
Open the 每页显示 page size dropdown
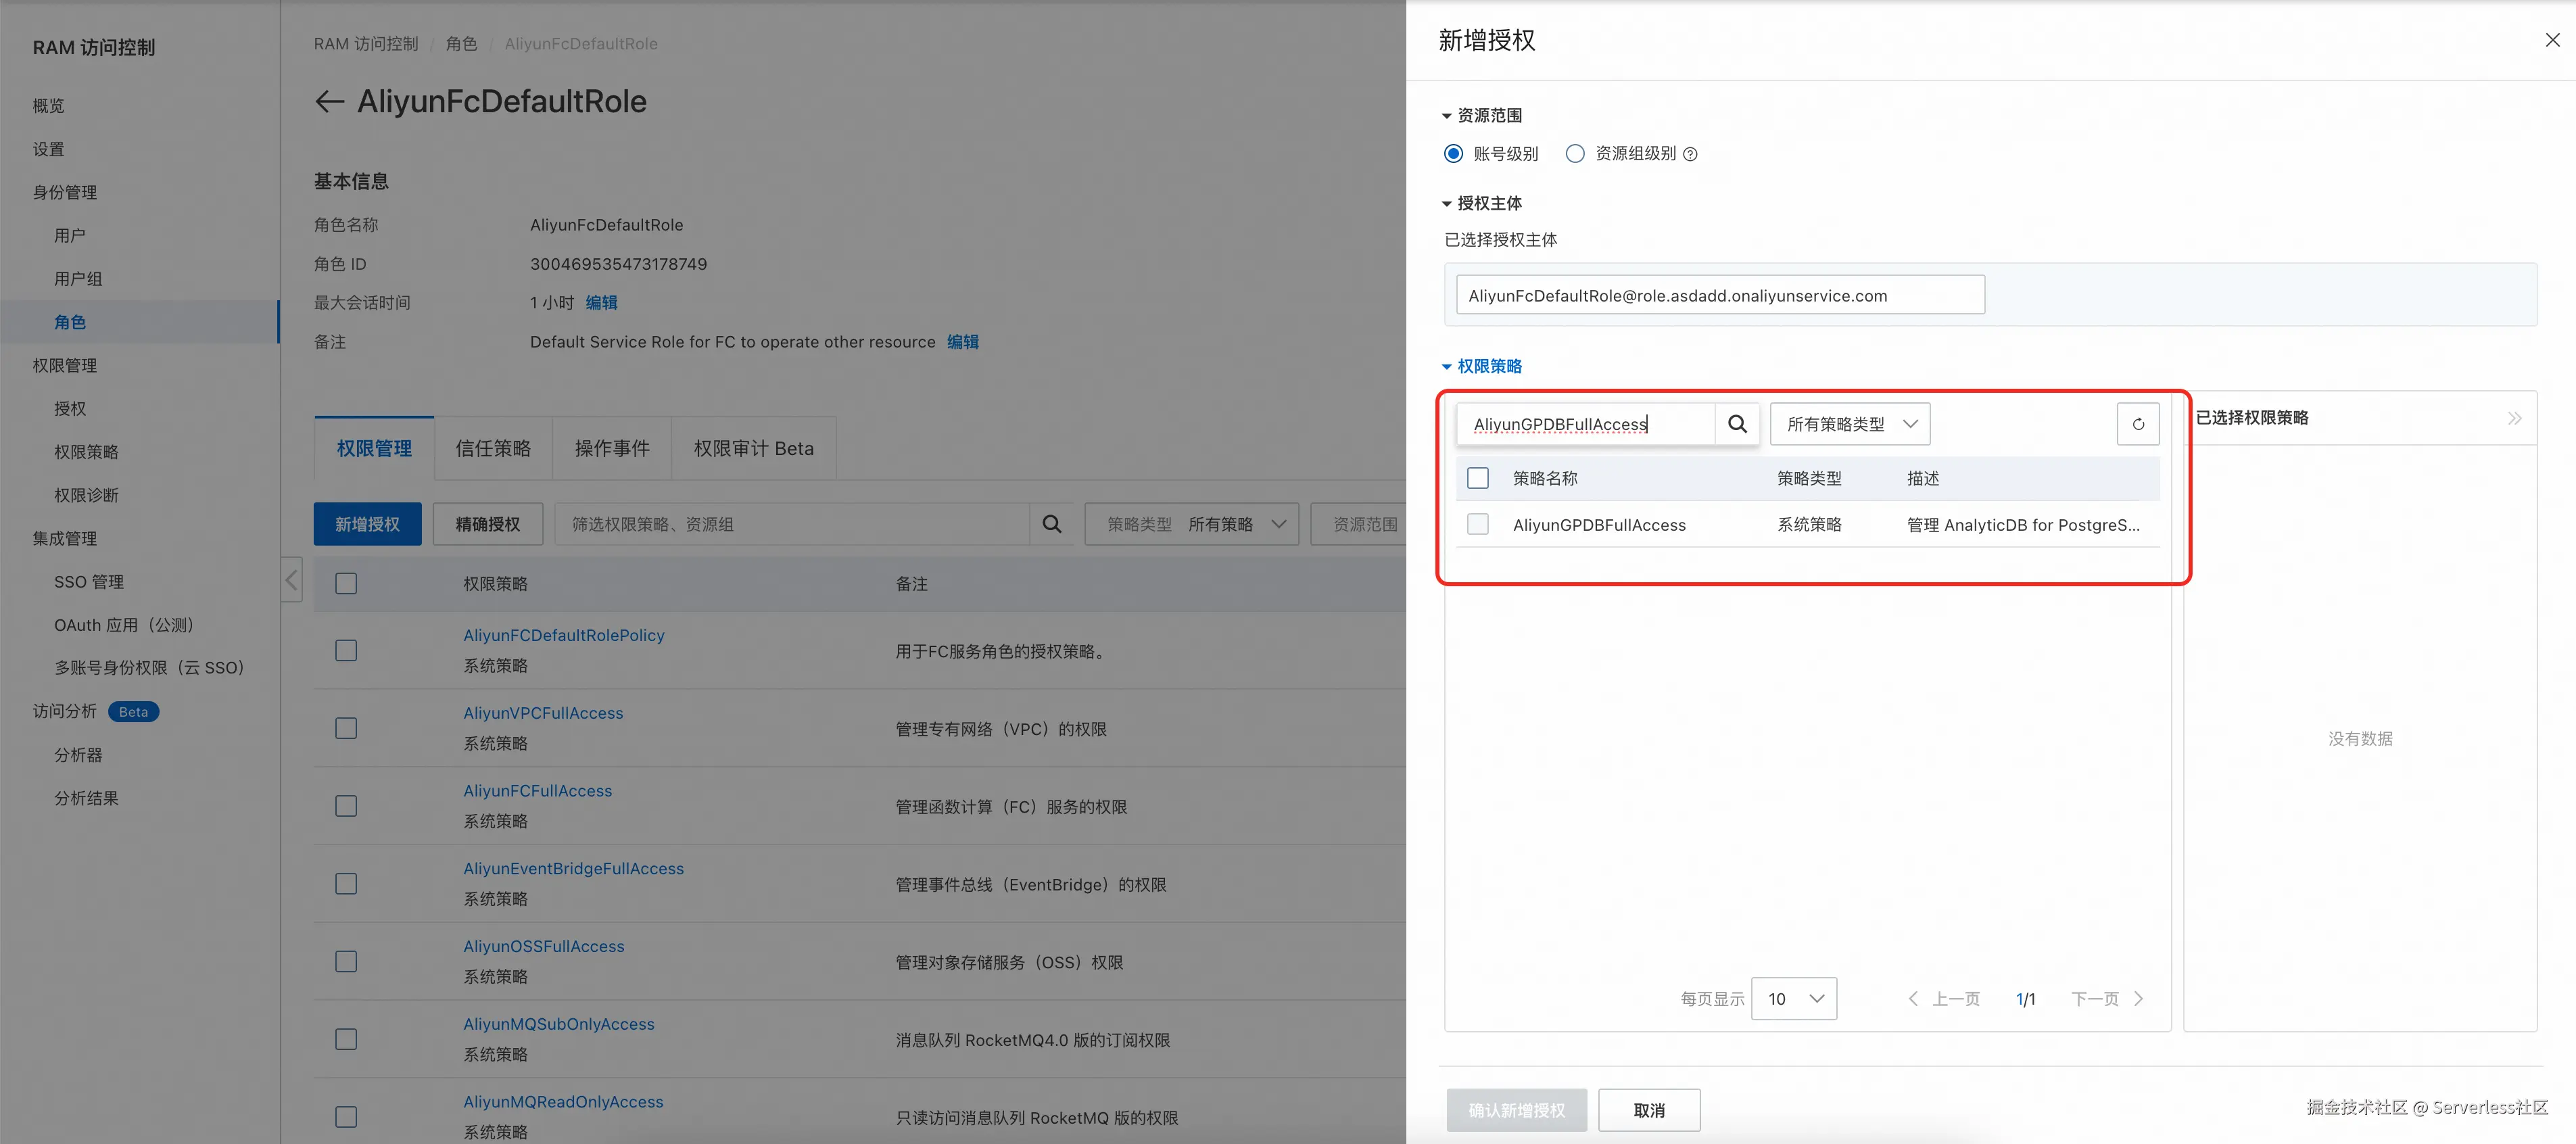point(1794,998)
